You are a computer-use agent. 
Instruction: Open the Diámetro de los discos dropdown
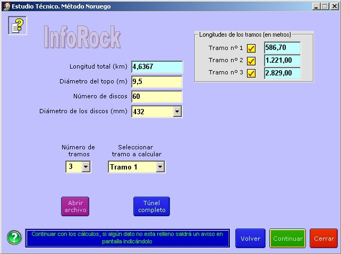[177, 112]
